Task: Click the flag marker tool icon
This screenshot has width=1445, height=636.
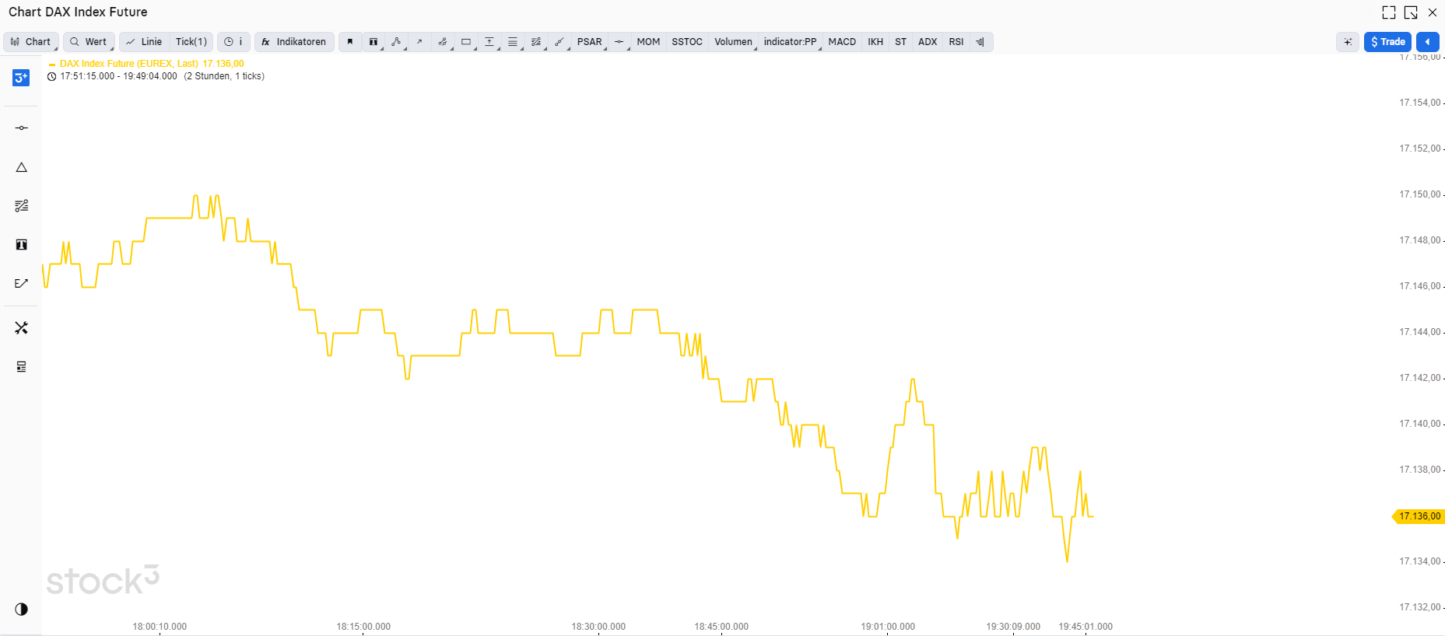Action: click(350, 42)
